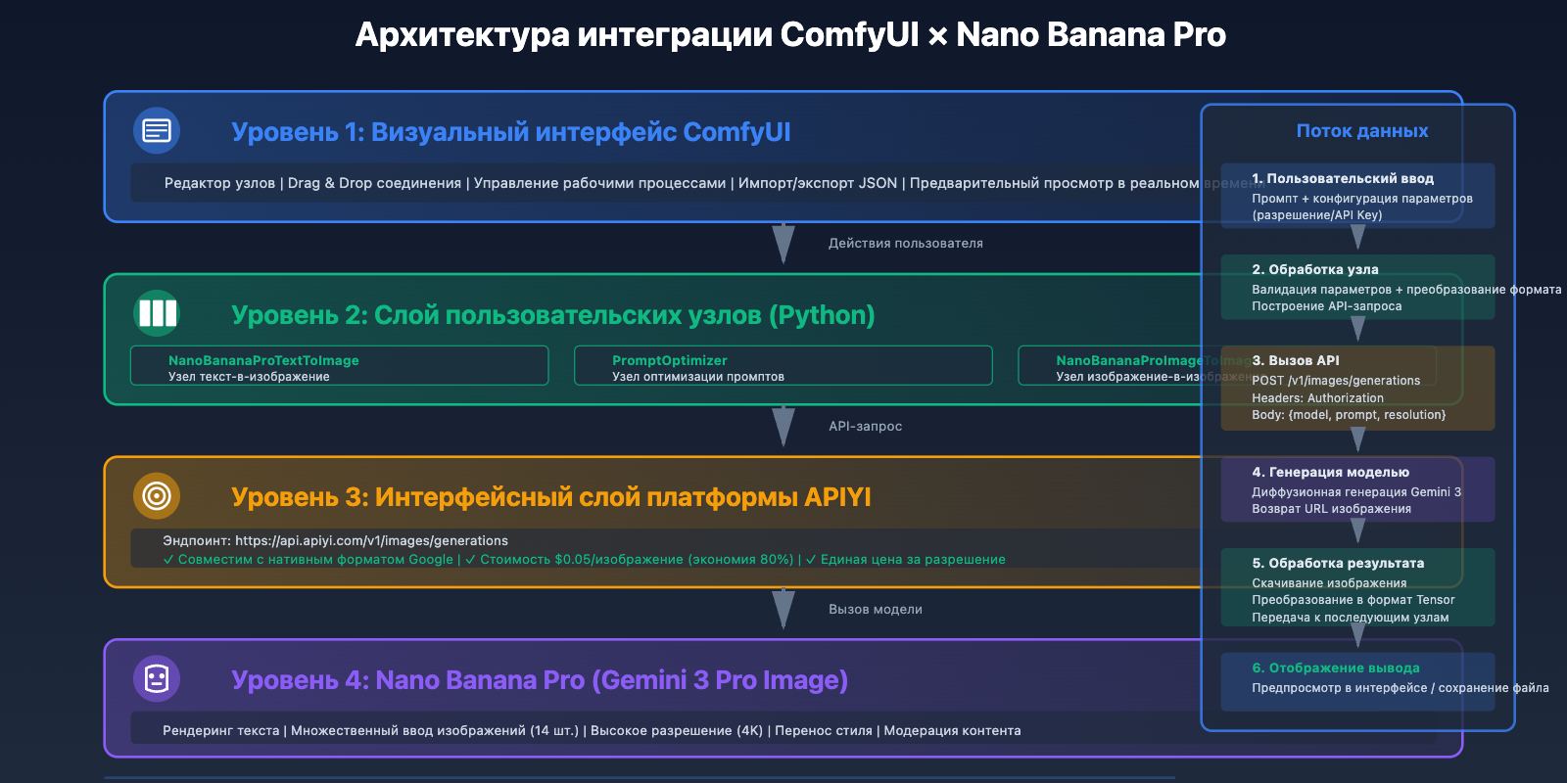Click 'Скачивание изображения' line
The image size is (1567, 783).
[x=1329, y=583]
